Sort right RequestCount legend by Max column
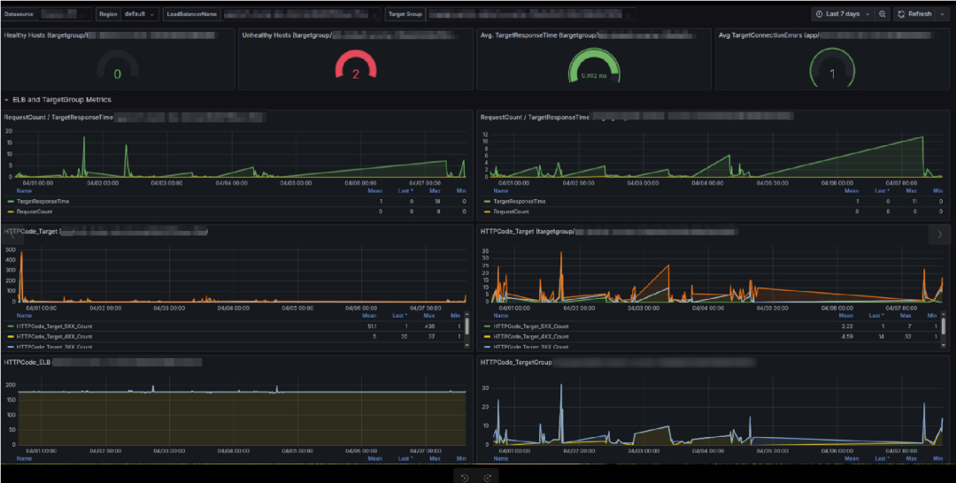 coord(912,190)
